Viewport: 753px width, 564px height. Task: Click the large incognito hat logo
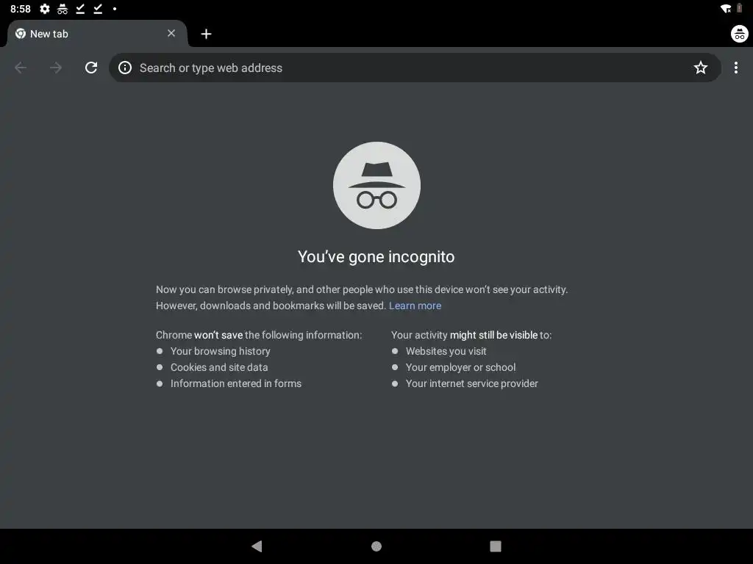376,185
